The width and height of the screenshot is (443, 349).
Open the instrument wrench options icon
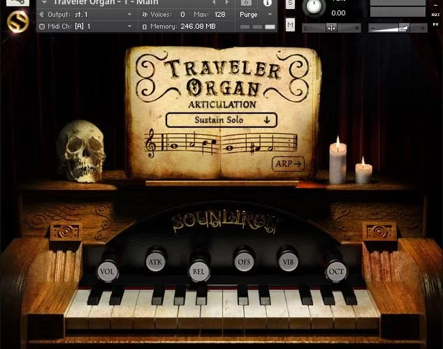17,2
